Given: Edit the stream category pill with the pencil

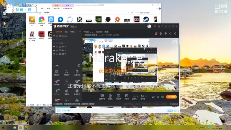Looking at the screenshot, I should click(x=91, y=35).
